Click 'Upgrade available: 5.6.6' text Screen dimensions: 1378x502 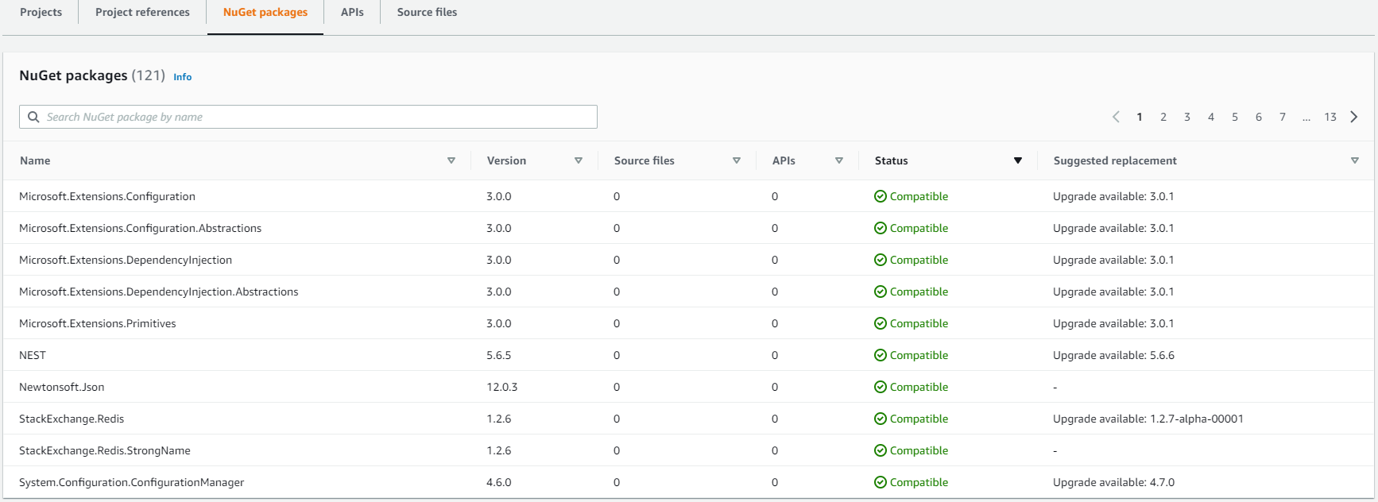1113,355
